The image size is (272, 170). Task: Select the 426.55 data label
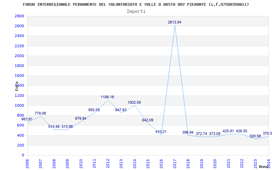pyautogui.click(x=241, y=131)
